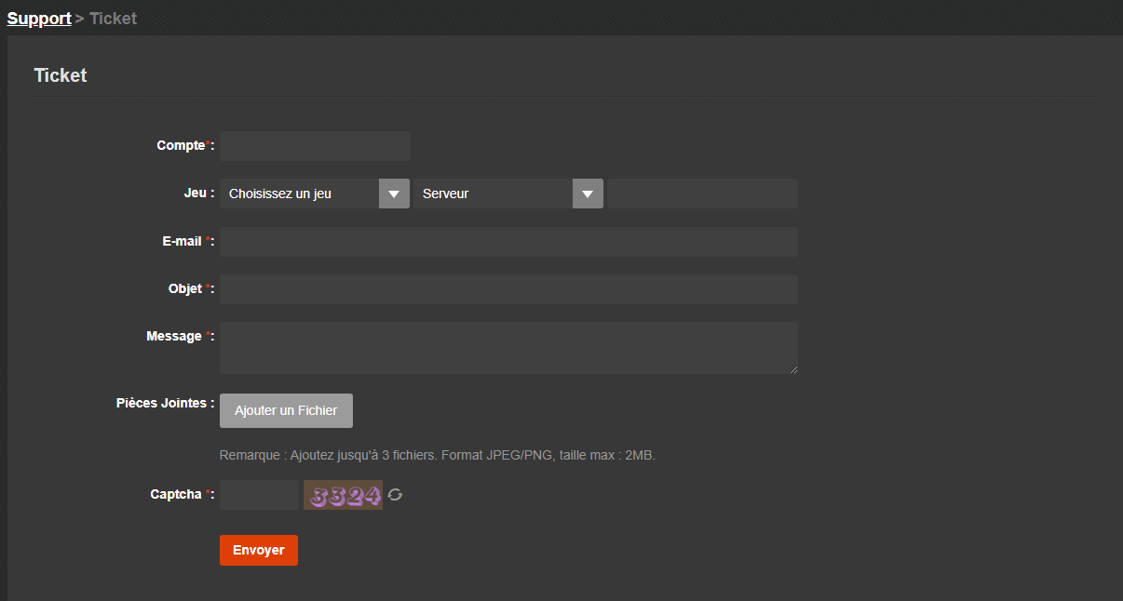Click the Ticket page heading
Image resolution: width=1123 pixels, height=601 pixels.
(x=61, y=75)
